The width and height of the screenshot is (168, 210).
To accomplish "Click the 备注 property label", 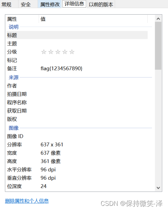I will pyautogui.click(x=12, y=69).
